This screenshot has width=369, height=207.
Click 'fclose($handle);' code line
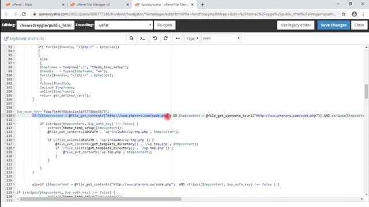tap(55, 83)
